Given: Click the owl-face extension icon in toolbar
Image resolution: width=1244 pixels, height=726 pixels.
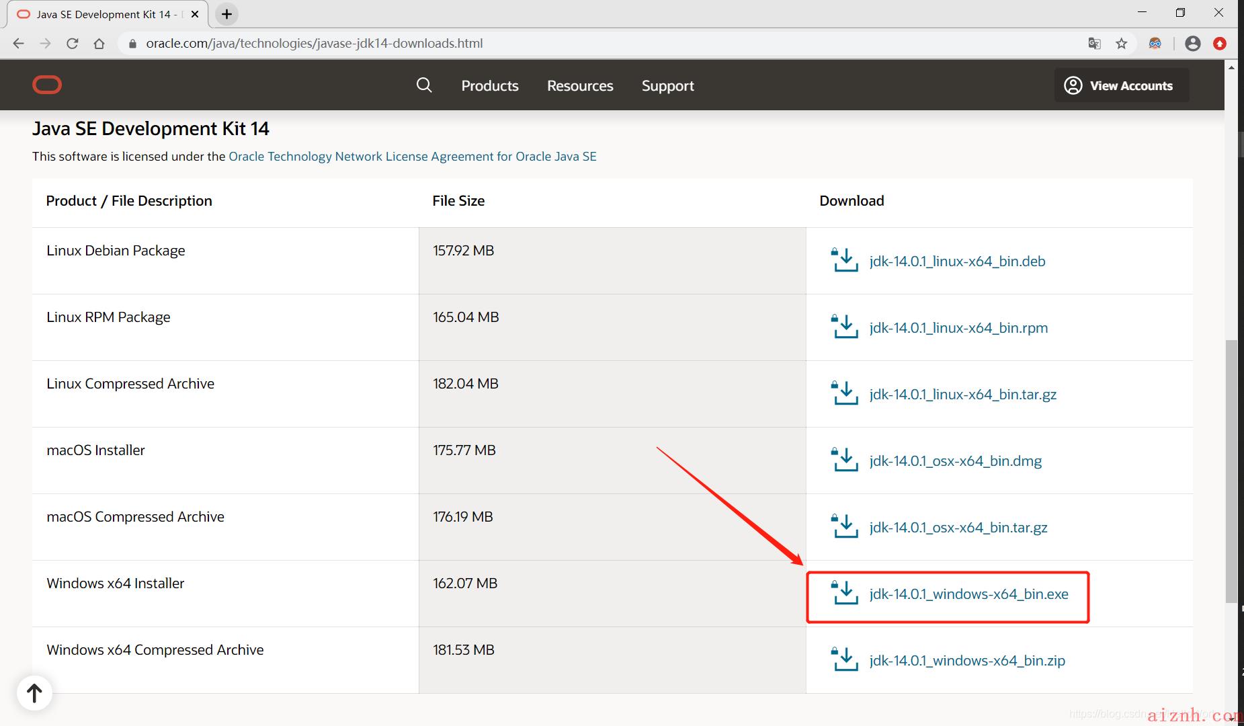Looking at the screenshot, I should click(1155, 44).
